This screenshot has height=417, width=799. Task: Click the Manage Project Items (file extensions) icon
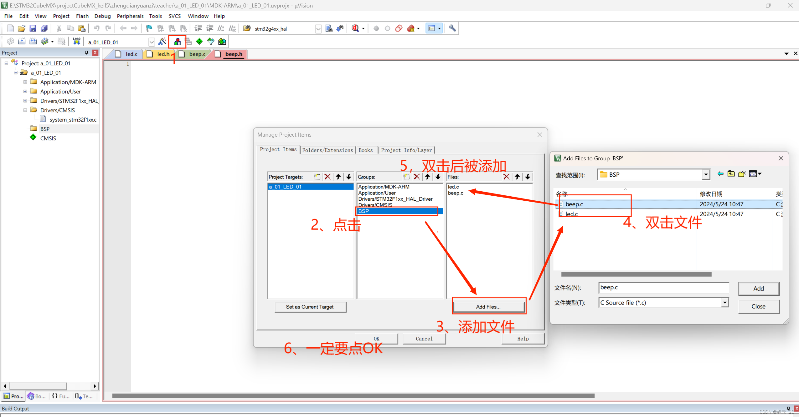pos(177,42)
